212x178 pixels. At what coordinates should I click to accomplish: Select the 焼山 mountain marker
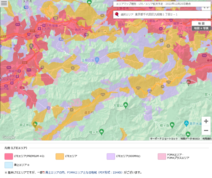[x=188, y=83]
